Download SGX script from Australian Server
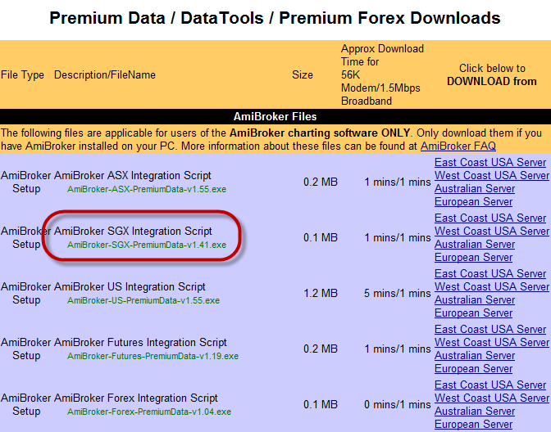Screen dimensions: 551x432 [475, 245]
